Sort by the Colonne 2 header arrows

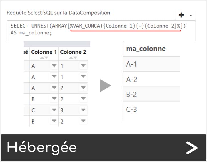tap(73, 58)
